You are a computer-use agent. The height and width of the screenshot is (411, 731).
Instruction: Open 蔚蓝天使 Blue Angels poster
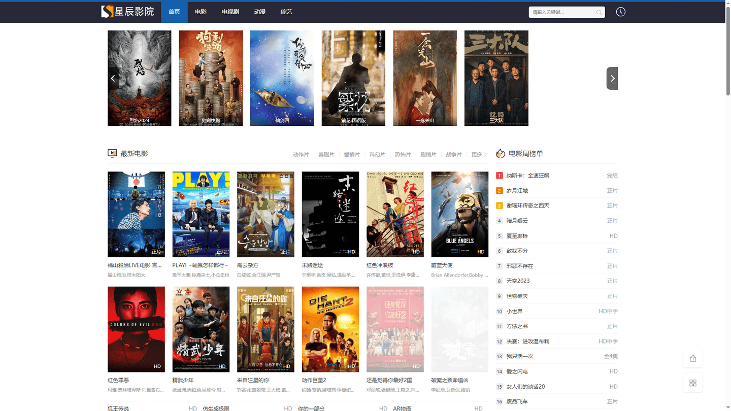pyautogui.click(x=460, y=214)
